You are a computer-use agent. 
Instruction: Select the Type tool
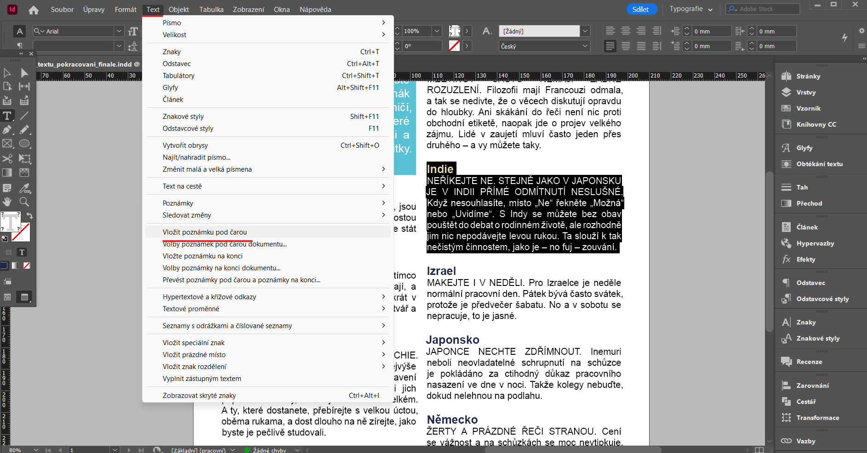[x=7, y=116]
